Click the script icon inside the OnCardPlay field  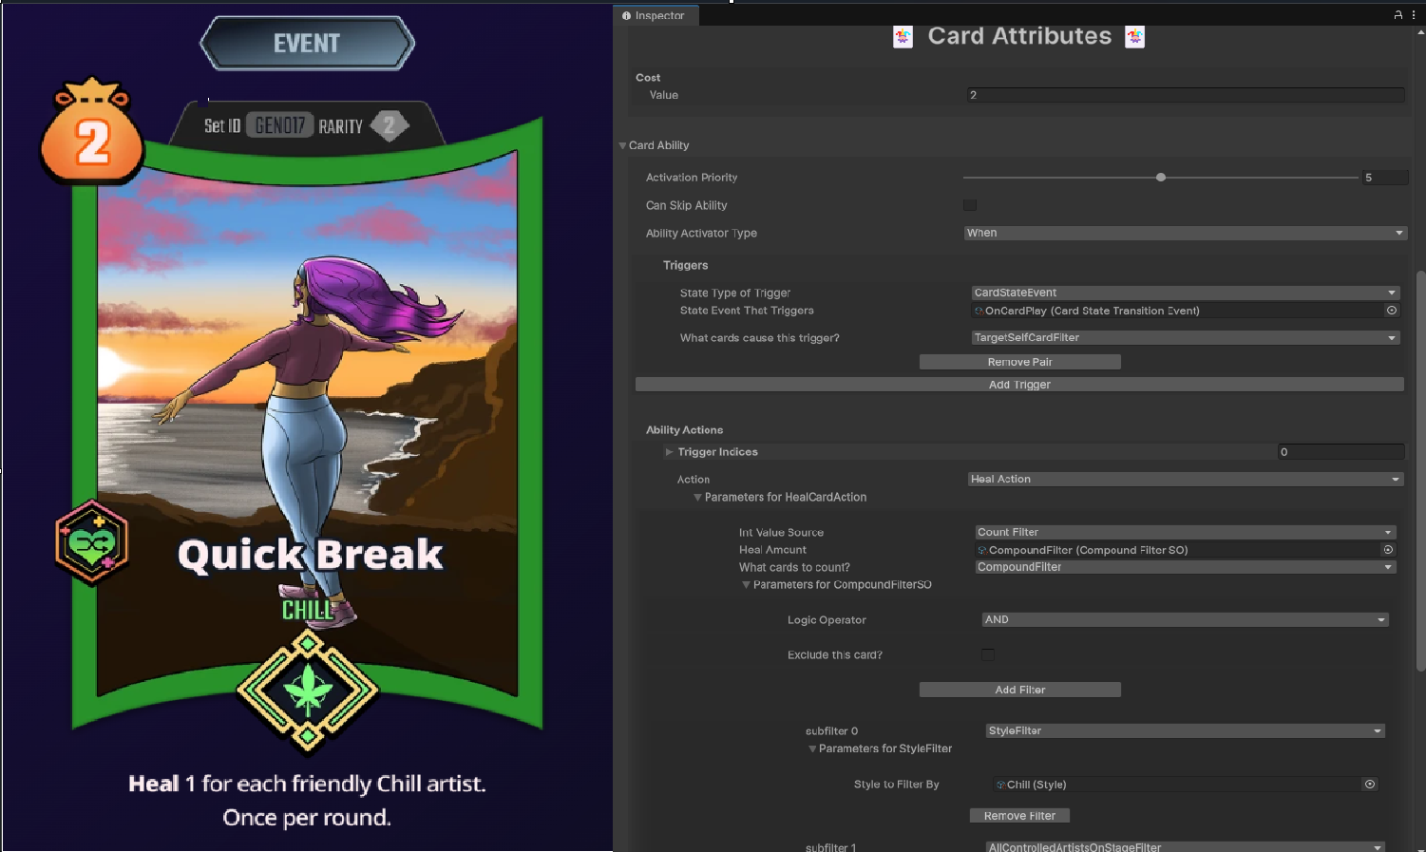978,311
